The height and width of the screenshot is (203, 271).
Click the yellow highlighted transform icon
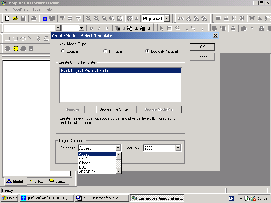(15, 49)
